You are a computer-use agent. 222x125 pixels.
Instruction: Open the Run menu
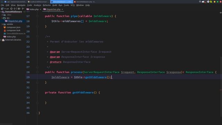click(x=60, y=5)
